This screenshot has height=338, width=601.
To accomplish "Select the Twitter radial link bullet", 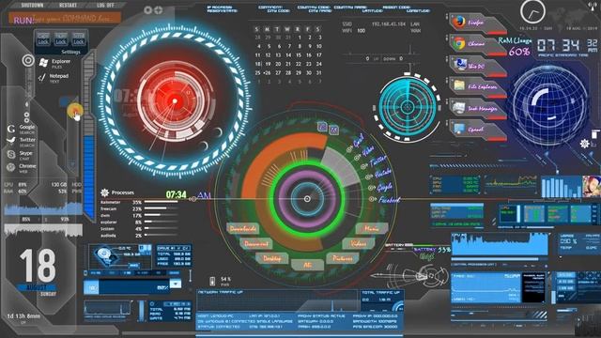I will [x=363, y=167].
